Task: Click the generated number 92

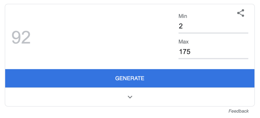Action: coord(21,37)
